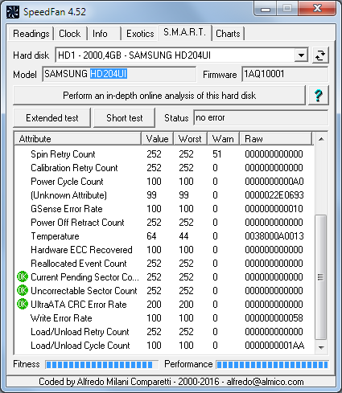Viewport: 342px width, 393px height.
Task: Click the refresh hard disk list icon
Action: click(320, 55)
